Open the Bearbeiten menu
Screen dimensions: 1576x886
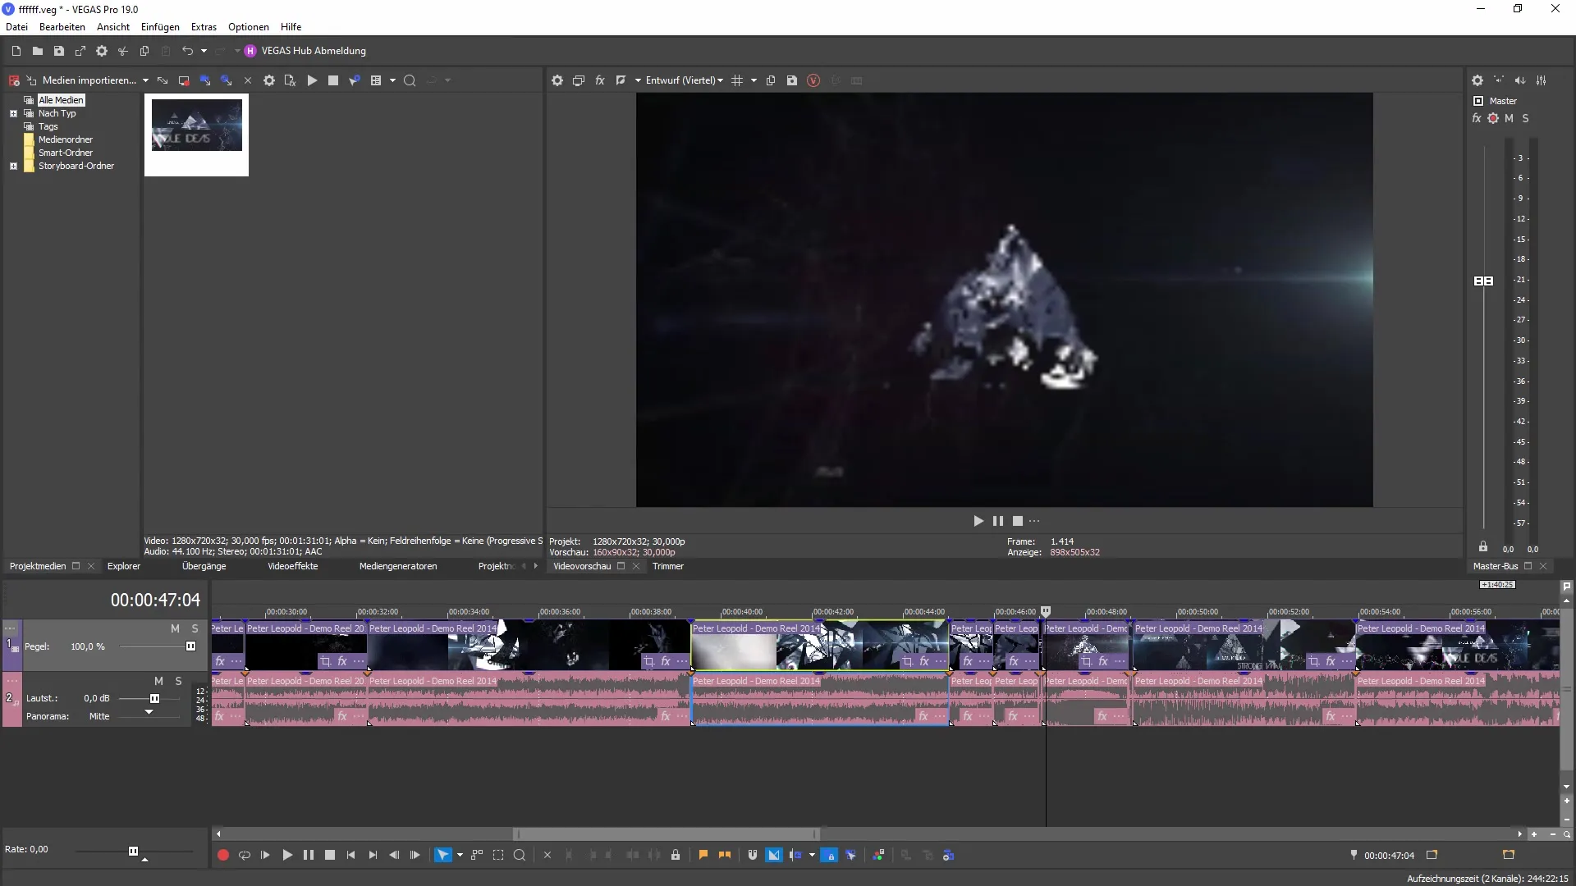pos(62,27)
